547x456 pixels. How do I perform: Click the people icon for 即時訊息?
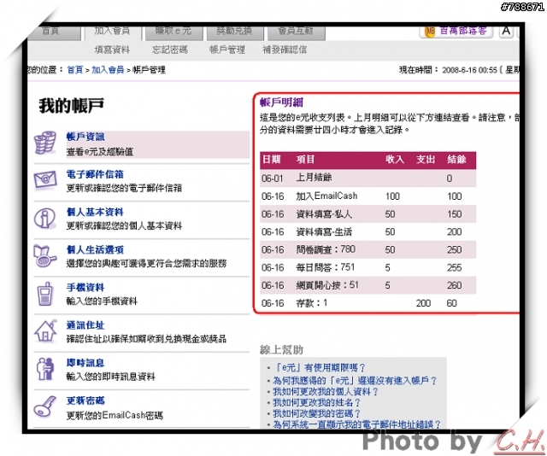pyautogui.click(x=45, y=369)
